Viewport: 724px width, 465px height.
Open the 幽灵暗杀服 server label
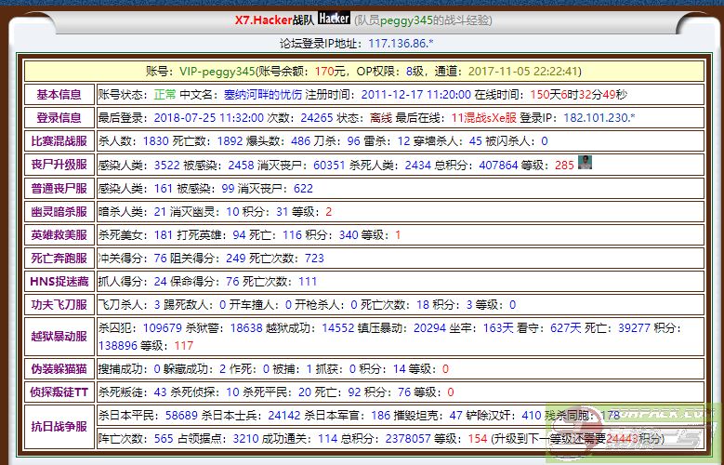59,211
